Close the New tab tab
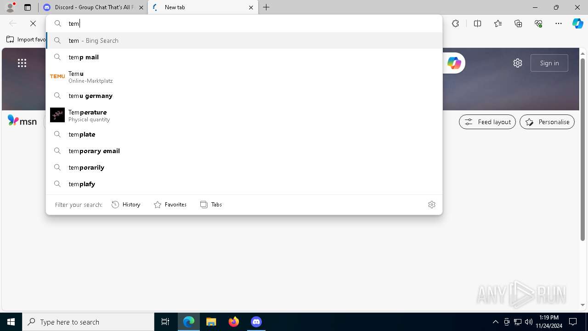The height and width of the screenshot is (331, 588). (251, 7)
